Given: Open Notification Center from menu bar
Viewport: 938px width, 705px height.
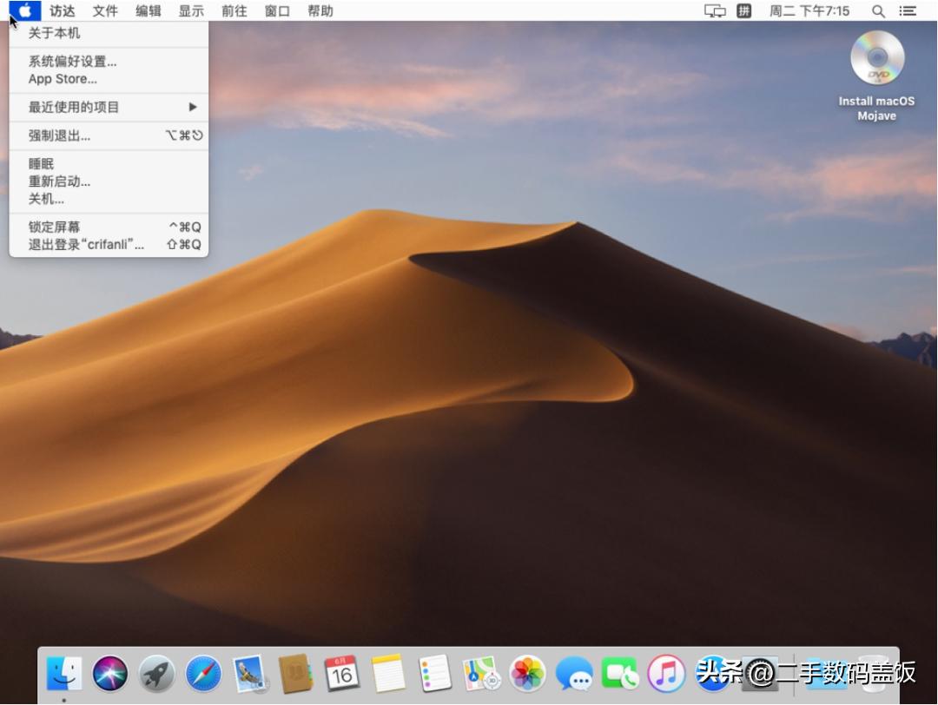Looking at the screenshot, I should (x=907, y=11).
